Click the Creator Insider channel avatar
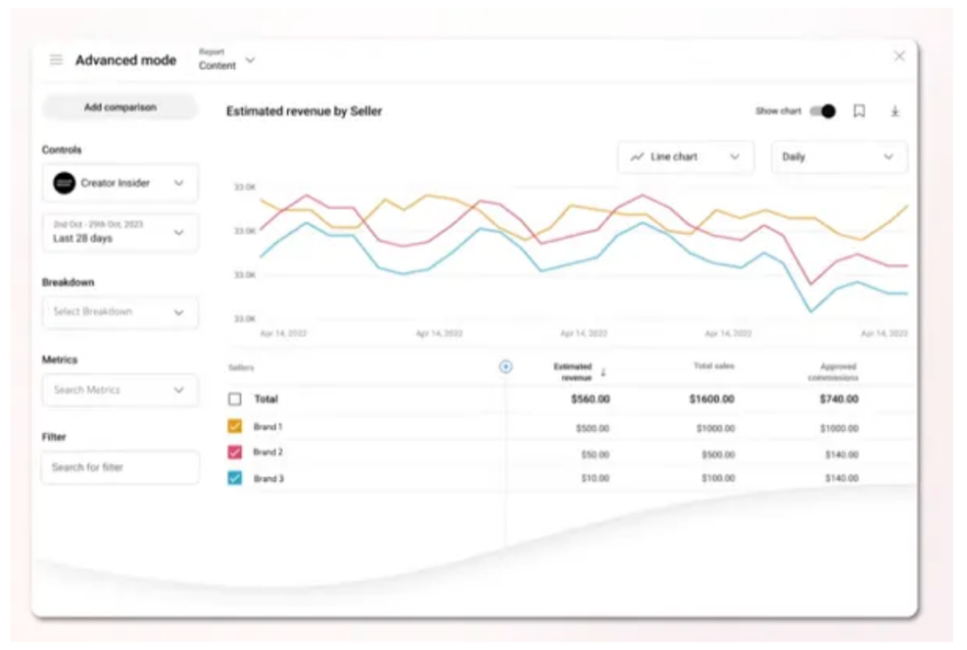967x650 pixels. point(64,183)
